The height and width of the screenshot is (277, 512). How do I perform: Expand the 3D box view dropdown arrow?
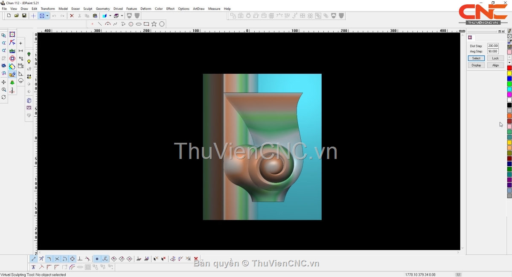pyautogui.click(x=122, y=16)
